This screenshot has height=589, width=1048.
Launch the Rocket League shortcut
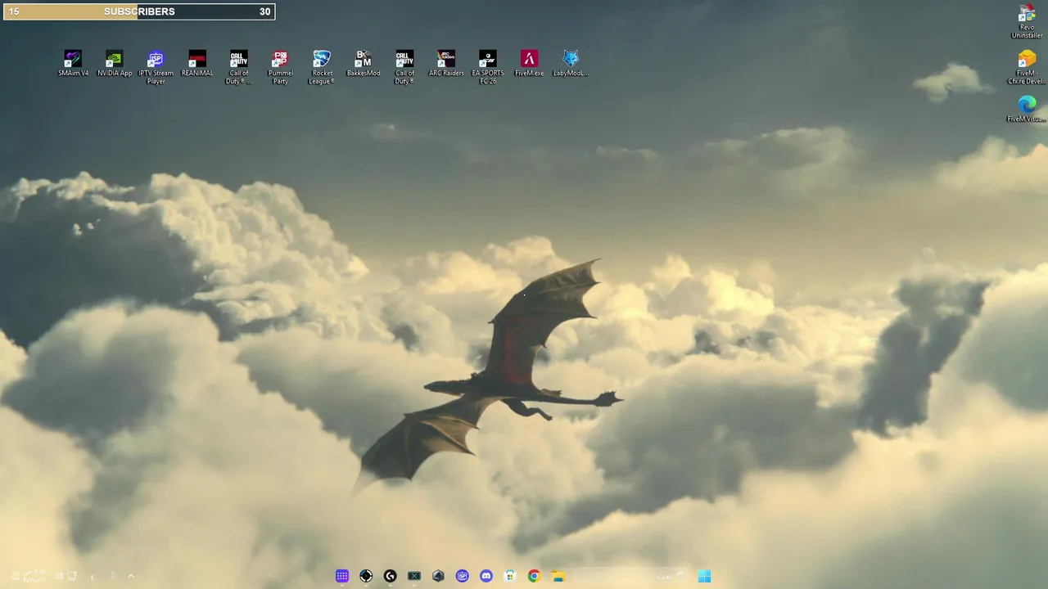tap(322, 67)
